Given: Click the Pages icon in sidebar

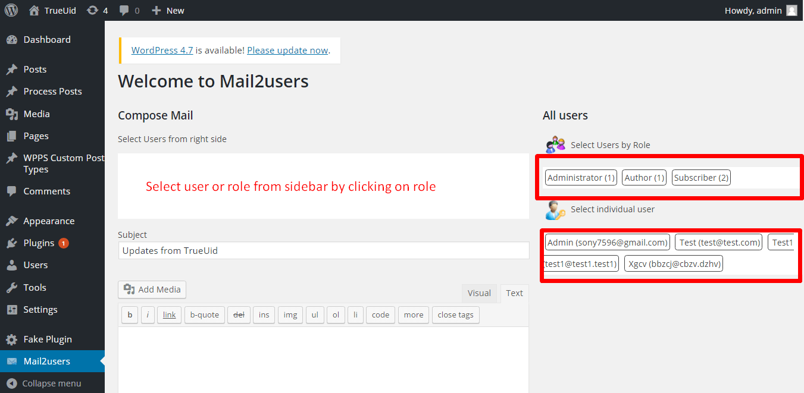Looking at the screenshot, I should pyautogui.click(x=11, y=136).
